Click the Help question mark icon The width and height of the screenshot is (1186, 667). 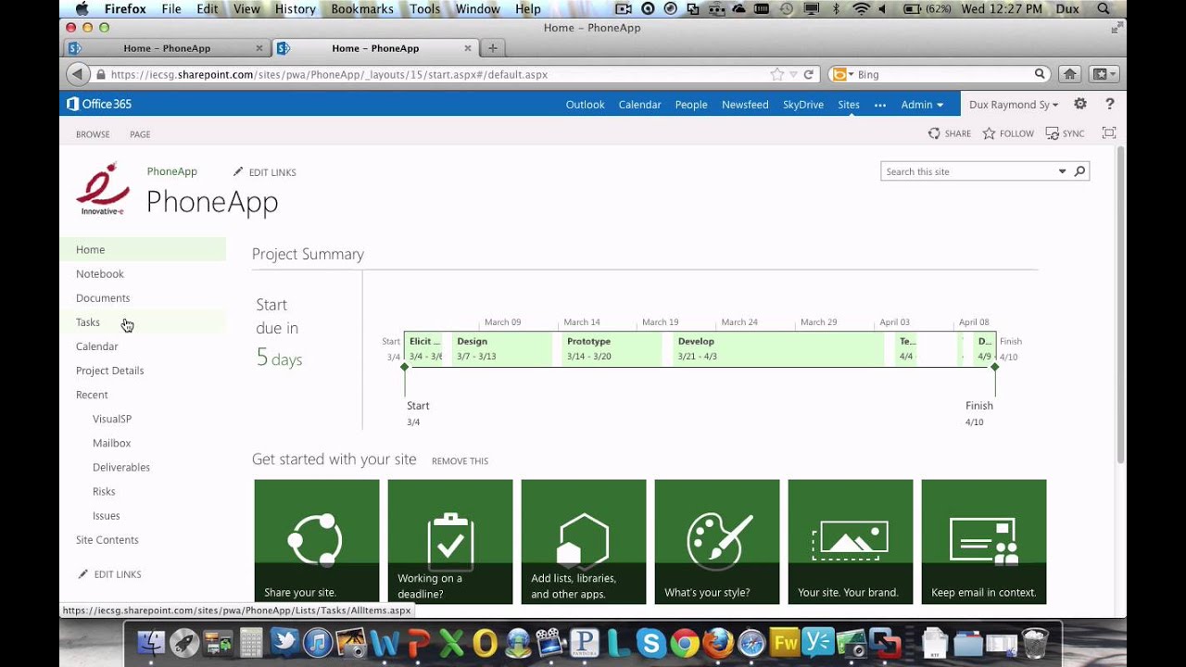(x=1109, y=104)
